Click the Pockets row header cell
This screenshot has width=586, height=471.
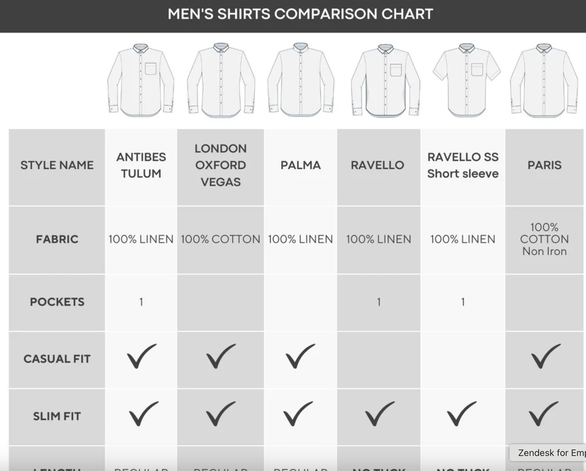click(x=57, y=302)
